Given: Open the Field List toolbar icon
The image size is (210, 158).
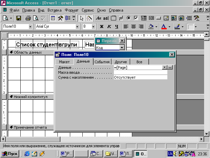Looking at the screenshot, I should (53, 18).
